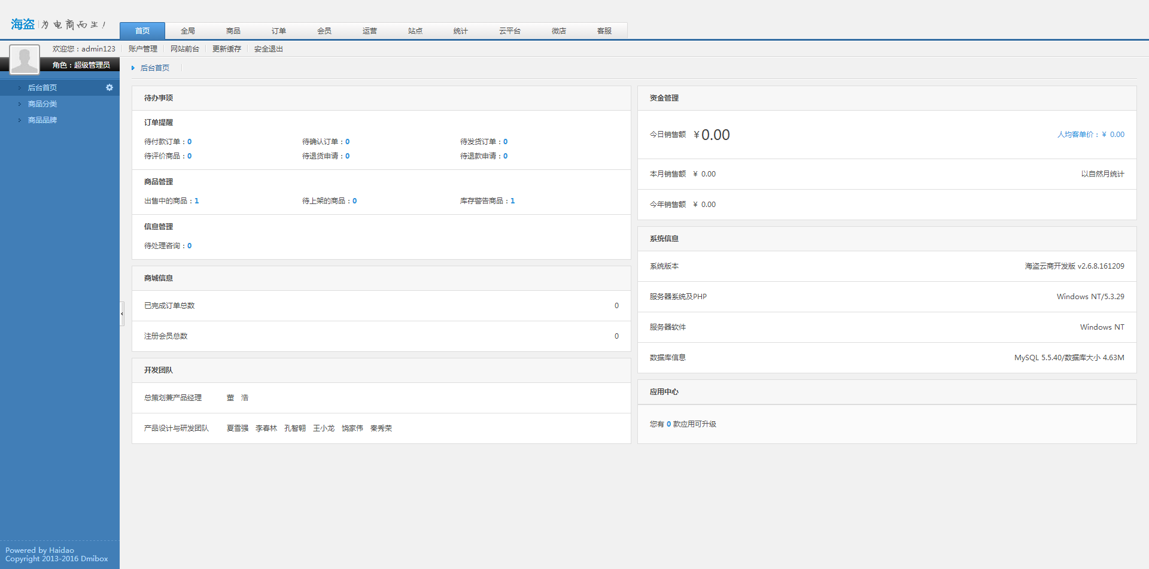Screen dimensions: 1149x569
Task: Click the 系统信息 panel header
Action: [887, 239]
